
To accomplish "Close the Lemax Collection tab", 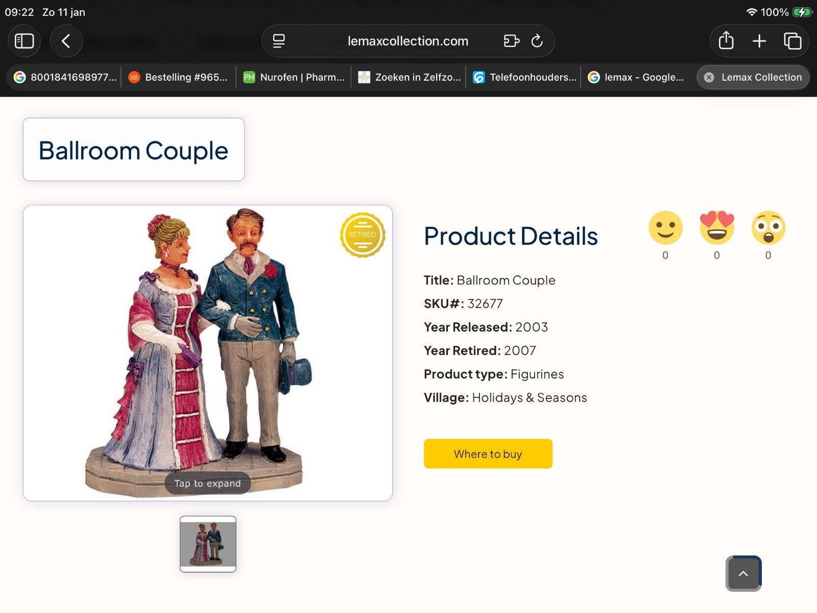I will (709, 77).
